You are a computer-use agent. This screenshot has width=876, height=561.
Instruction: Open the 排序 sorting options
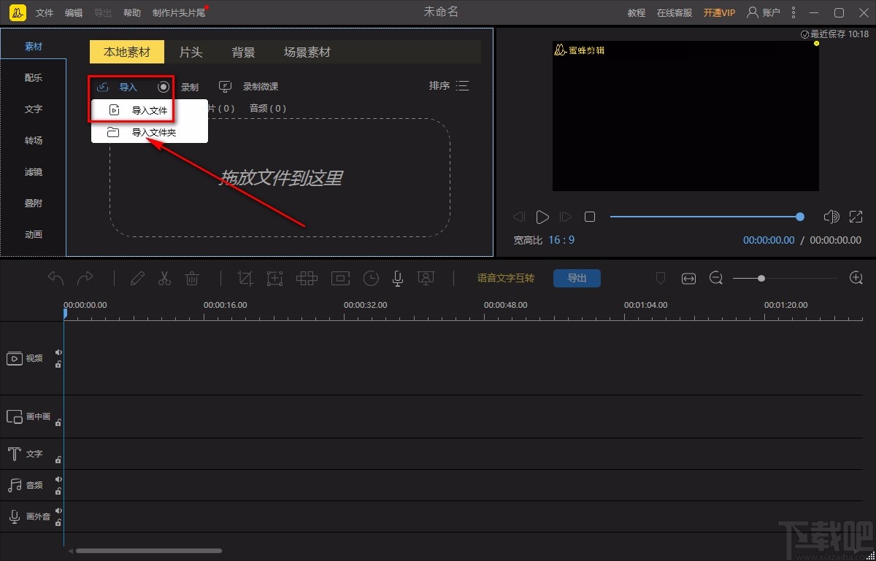(439, 85)
